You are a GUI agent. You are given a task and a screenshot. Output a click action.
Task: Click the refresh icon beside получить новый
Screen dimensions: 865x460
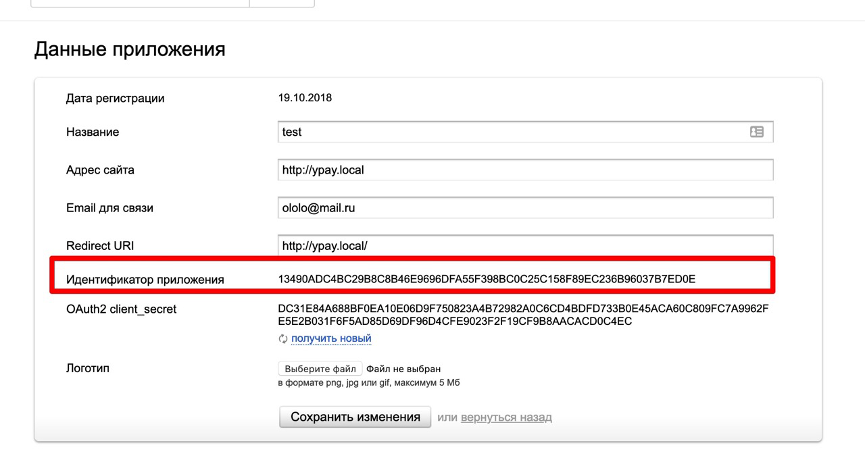point(283,339)
